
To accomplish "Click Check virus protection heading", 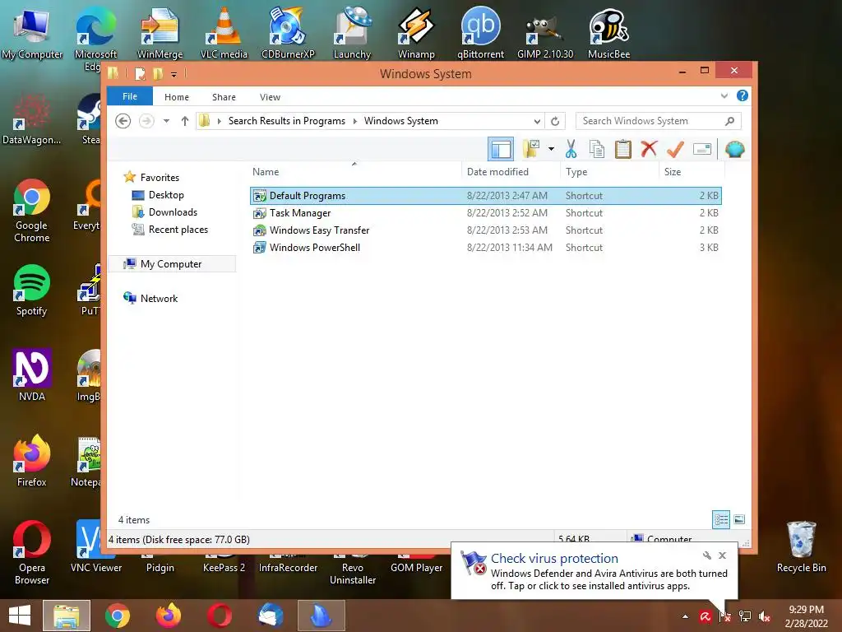I will click(x=554, y=559).
